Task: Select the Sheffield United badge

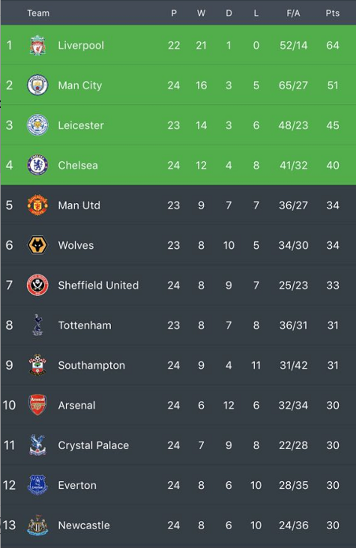Action: coord(38,285)
